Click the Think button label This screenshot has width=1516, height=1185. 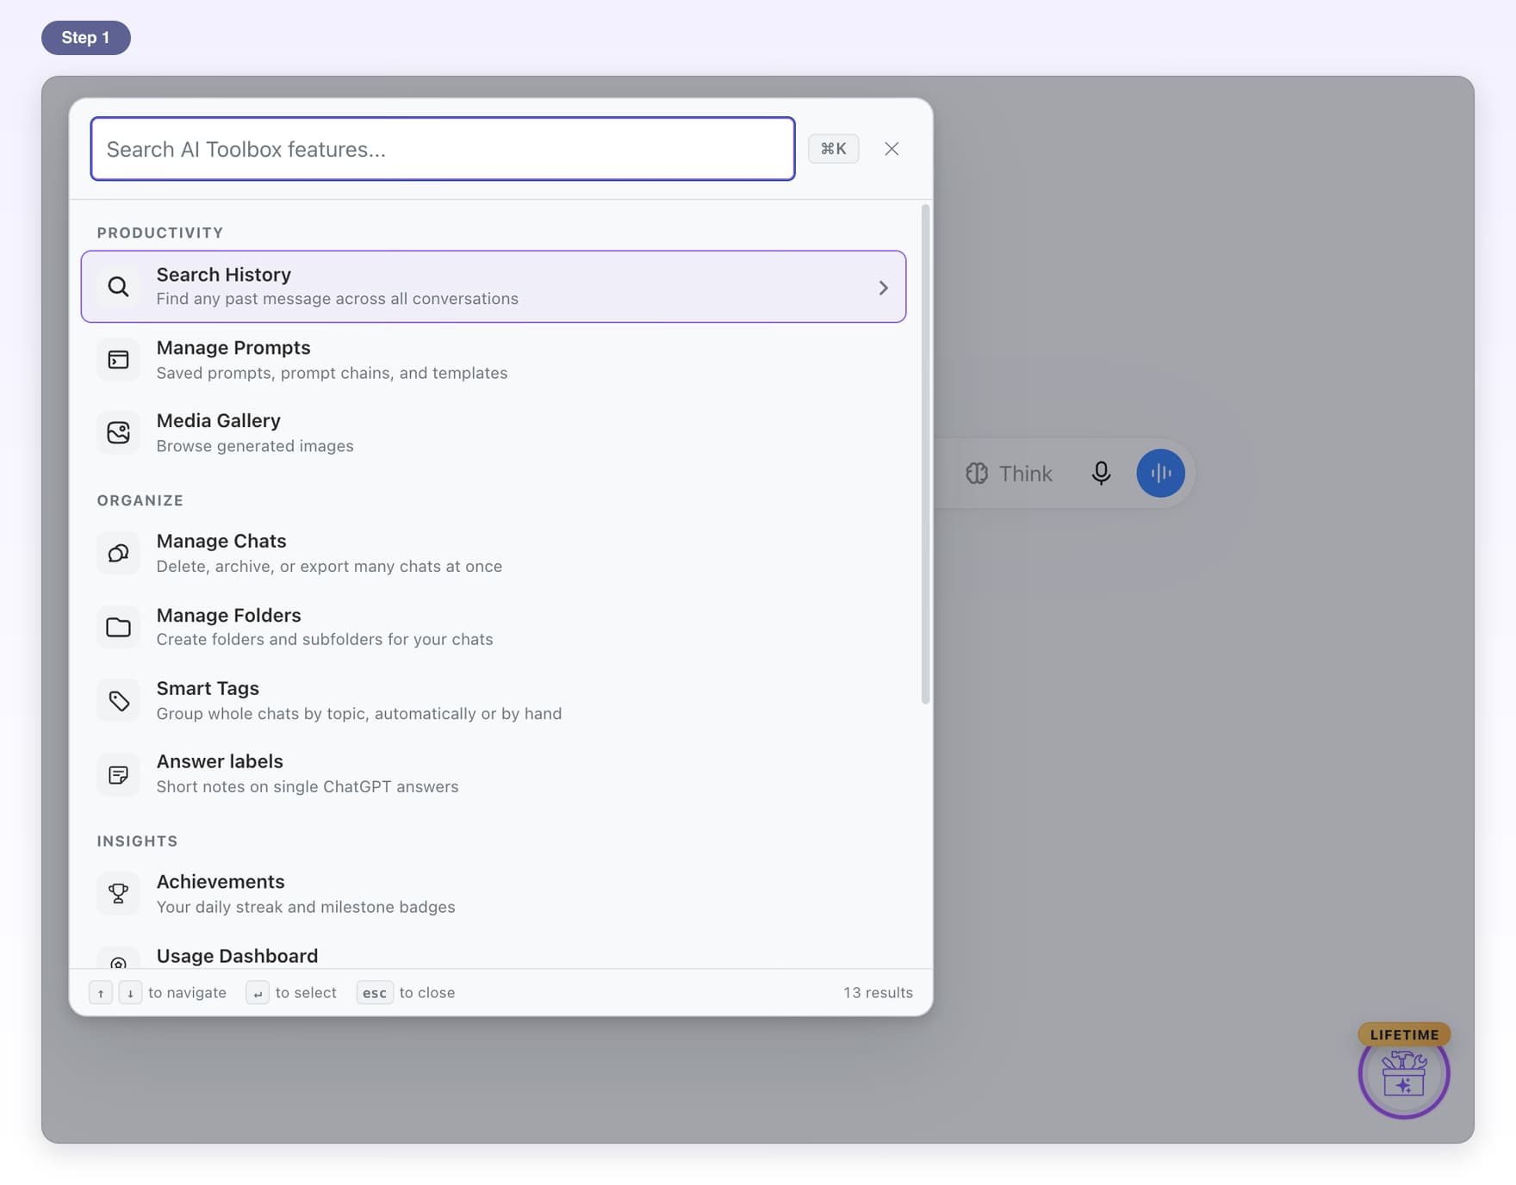[x=1025, y=474]
